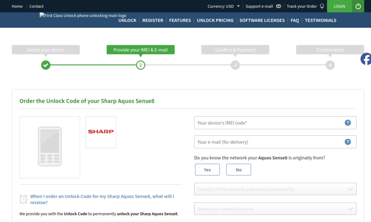Screen dimensions: 371x222
Task: Click the power icon next to Login
Action: coord(358,6)
